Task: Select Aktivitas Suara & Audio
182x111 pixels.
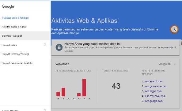Action: tap(14, 27)
